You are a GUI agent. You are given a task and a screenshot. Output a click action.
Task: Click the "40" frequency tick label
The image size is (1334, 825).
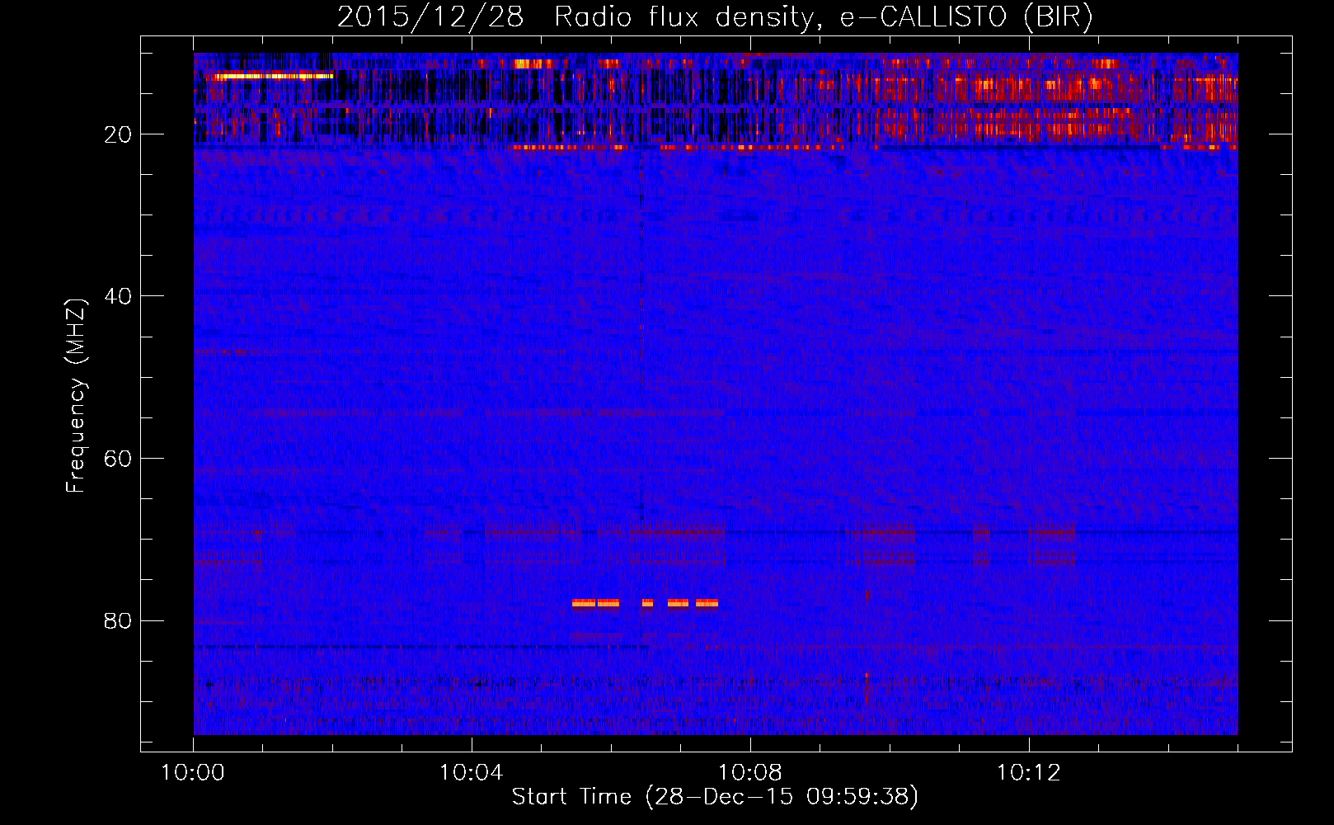[118, 296]
